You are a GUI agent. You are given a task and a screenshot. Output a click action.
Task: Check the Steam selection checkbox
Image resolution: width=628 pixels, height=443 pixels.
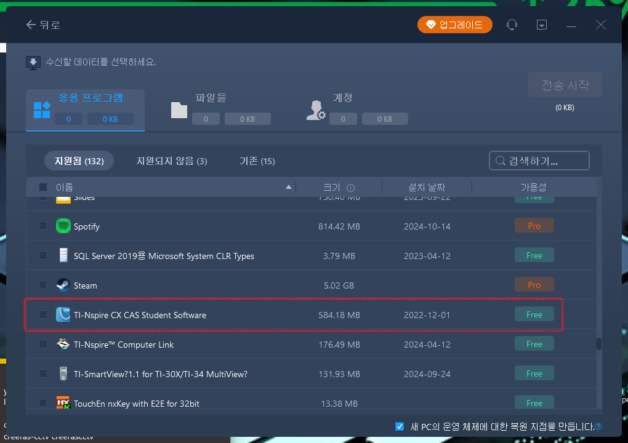[x=42, y=284]
